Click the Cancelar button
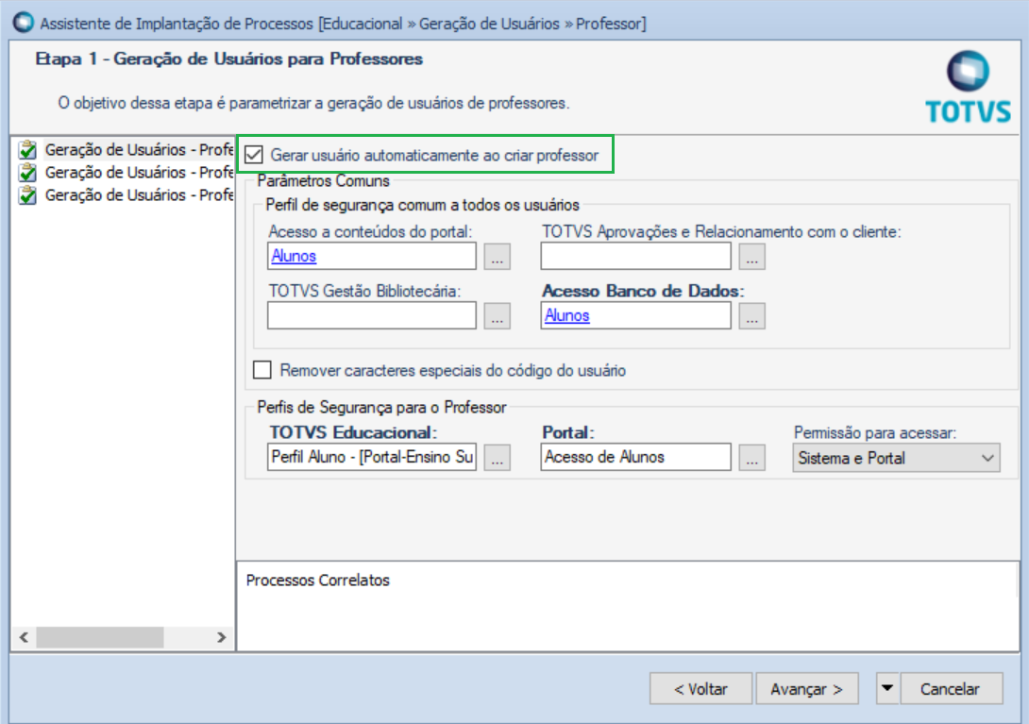 (x=951, y=688)
